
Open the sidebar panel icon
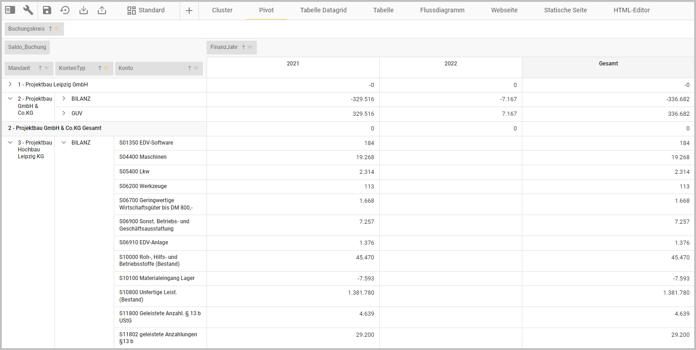(10, 10)
